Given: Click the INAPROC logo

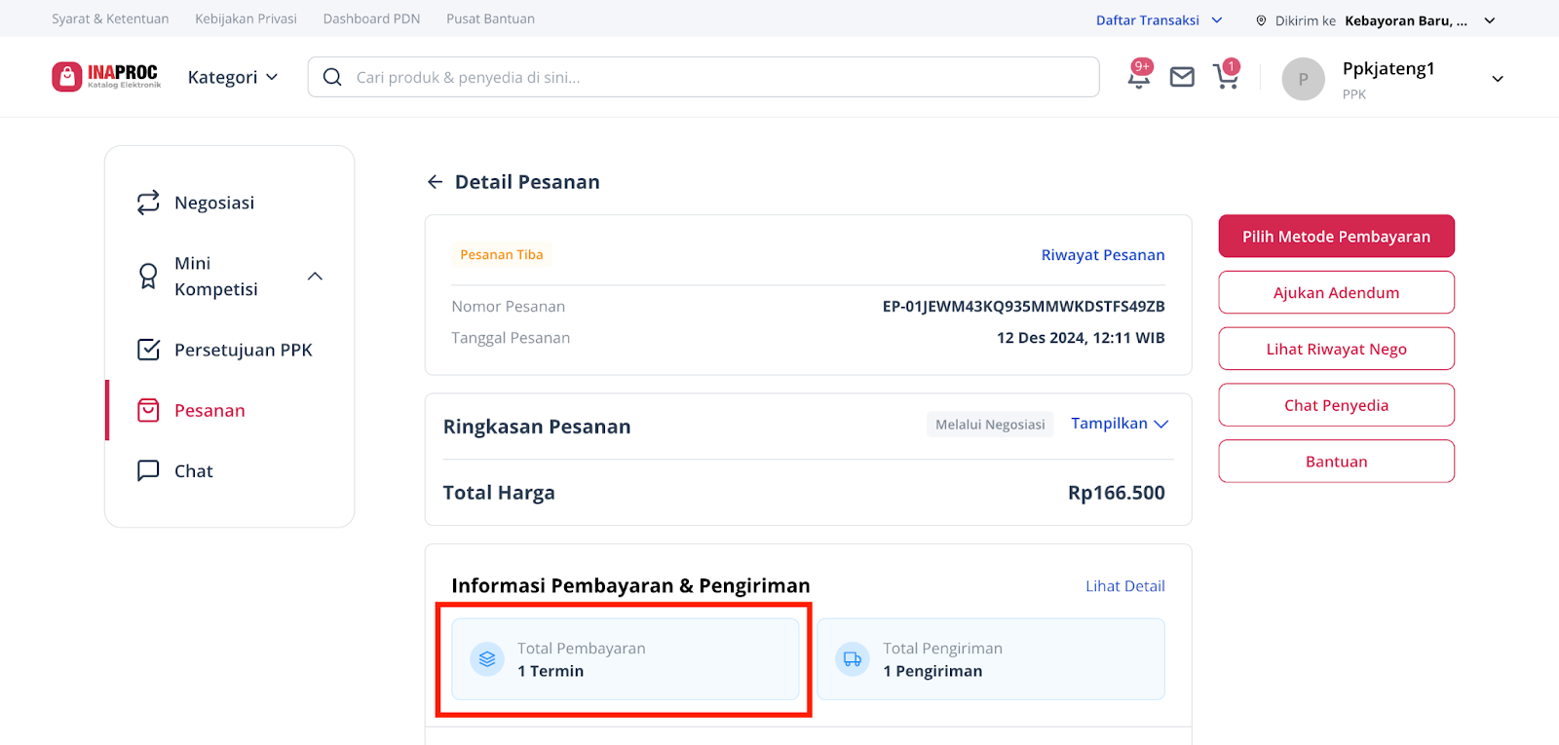Looking at the screenshot, I should [x=106, y=77].
